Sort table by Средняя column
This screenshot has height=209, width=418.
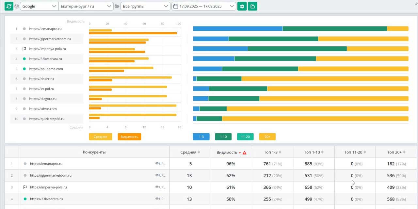click(x=190, y=152)
